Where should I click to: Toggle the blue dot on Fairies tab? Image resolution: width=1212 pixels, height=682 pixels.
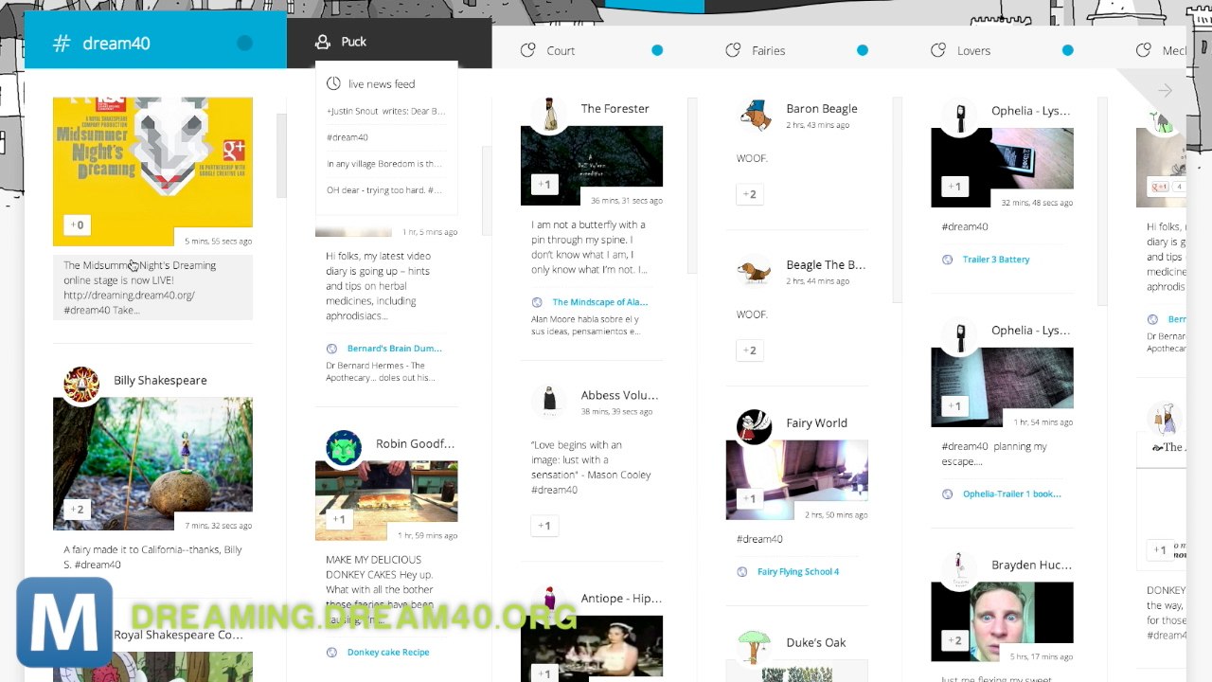click(x=863, y=50)
